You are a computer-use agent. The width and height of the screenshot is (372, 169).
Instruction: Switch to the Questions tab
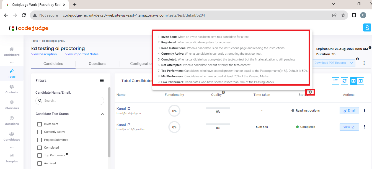click(x=97, y=64)
